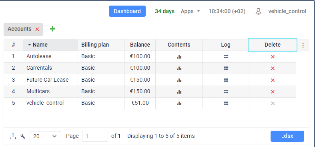Viewport: 315px width, 147px height.
Task: Click the page number input field
Action: click(95, 136)
